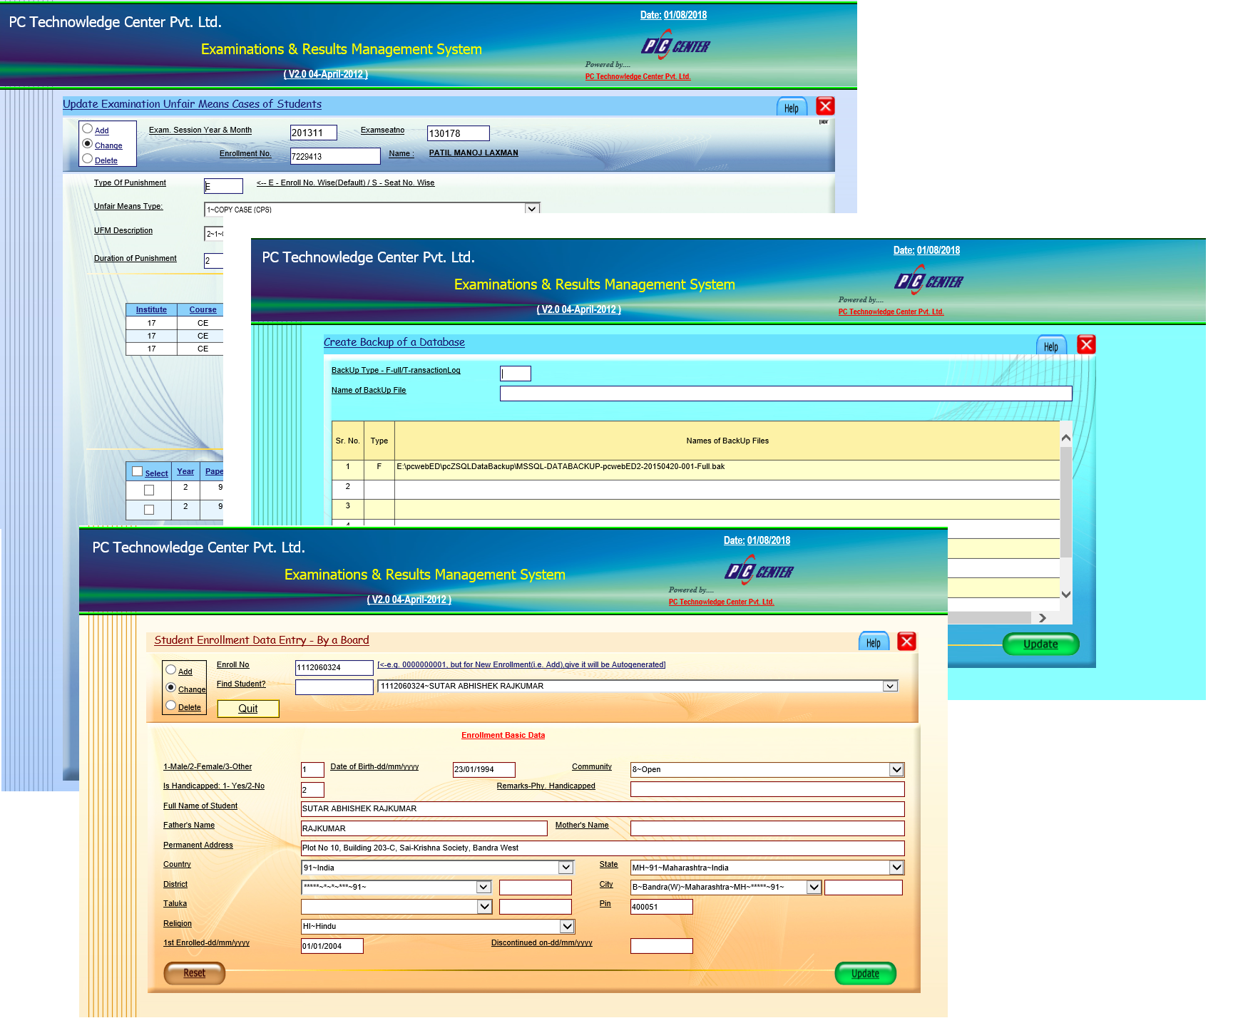Select Delete radio button in enrollment form
Image resolution: width=1233 pixels, height=1018 pixels.
coord(171,706)
